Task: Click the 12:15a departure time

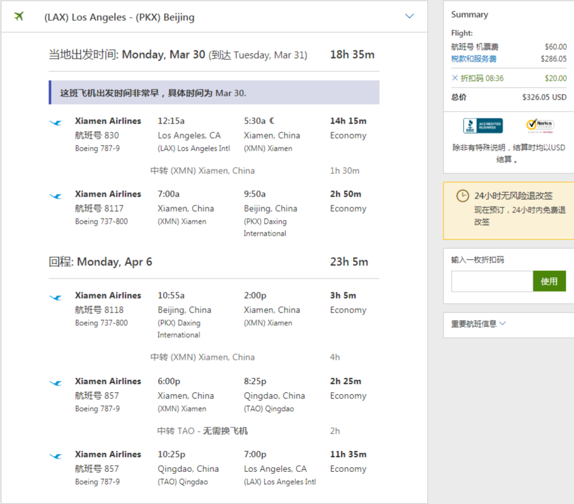Action: (171, 121)
